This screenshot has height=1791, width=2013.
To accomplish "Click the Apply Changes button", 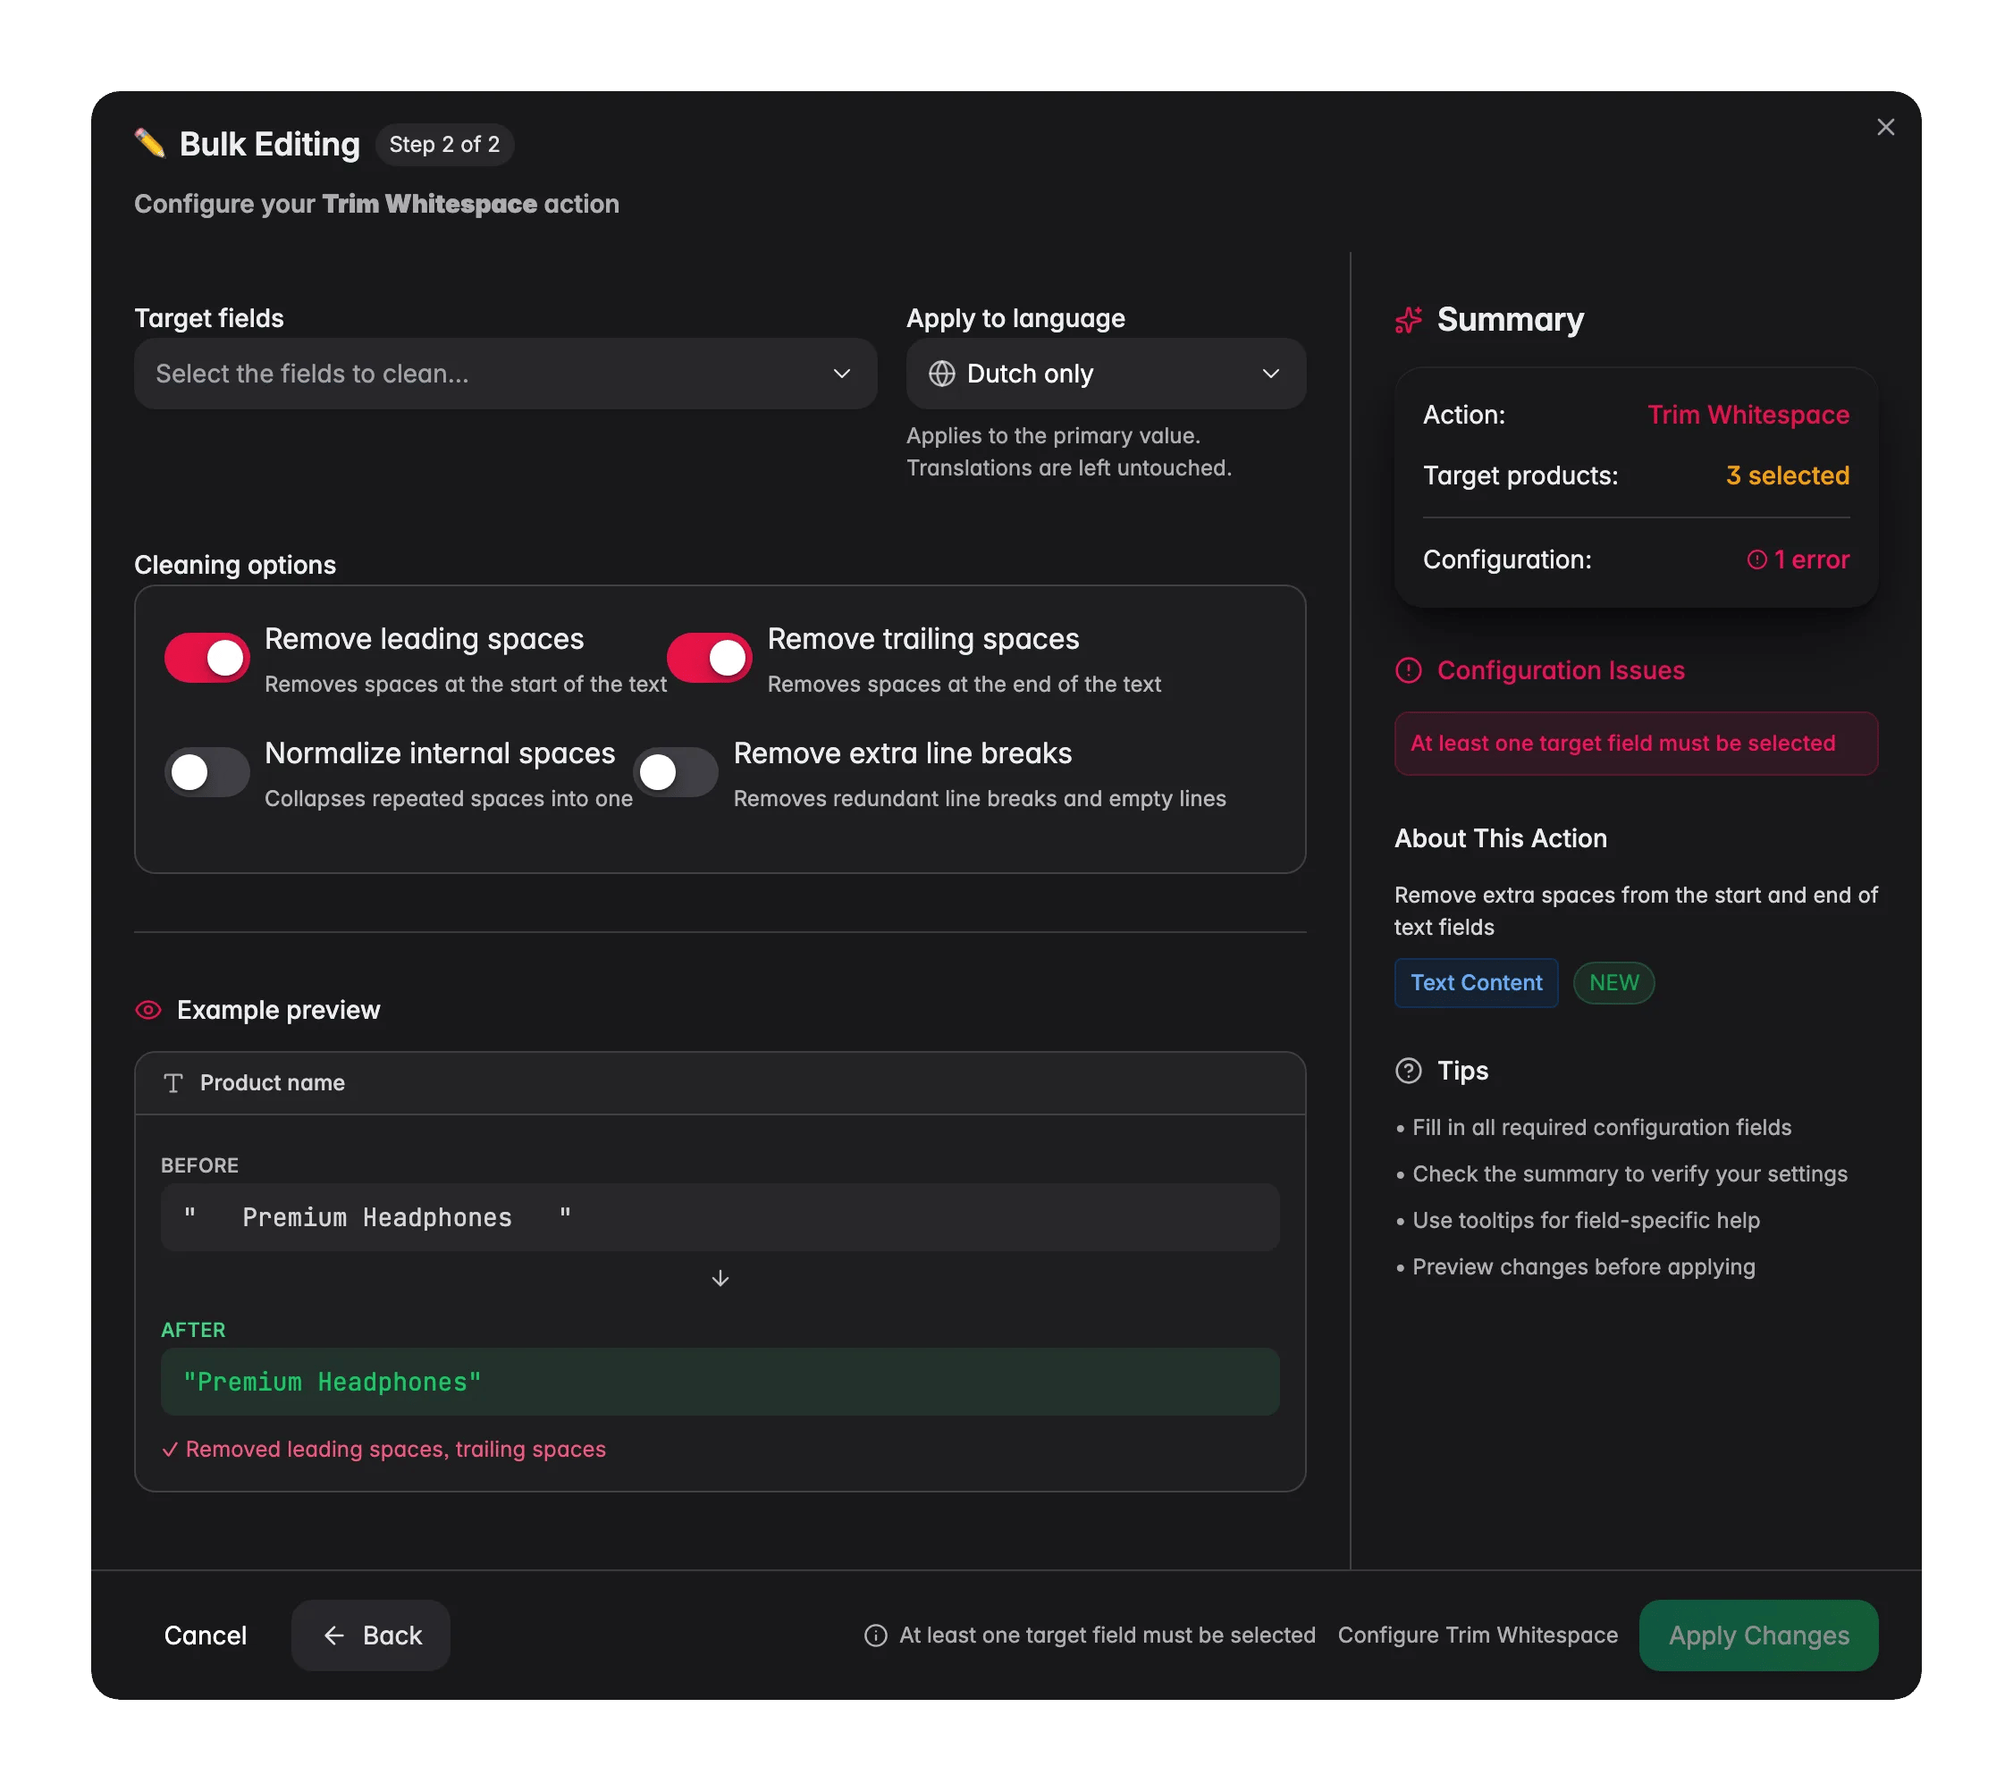I will 1758,1635.
